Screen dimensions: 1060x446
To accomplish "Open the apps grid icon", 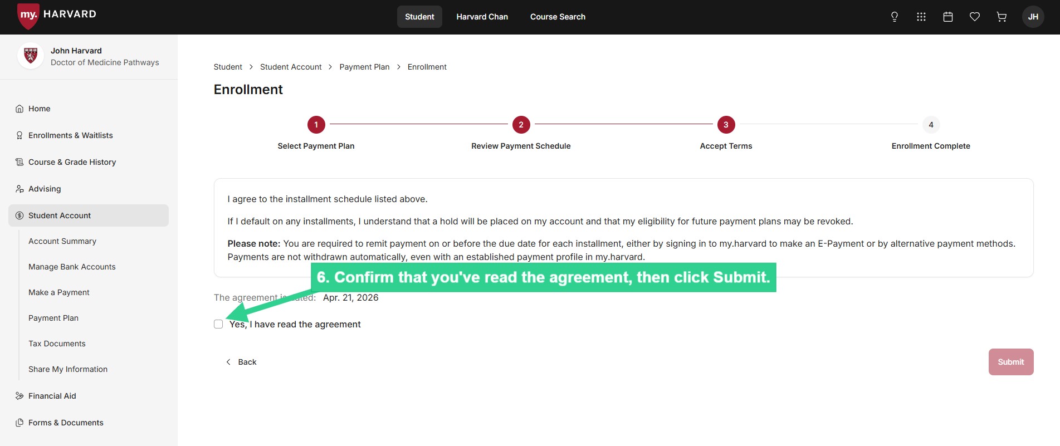I will point(921,17).
